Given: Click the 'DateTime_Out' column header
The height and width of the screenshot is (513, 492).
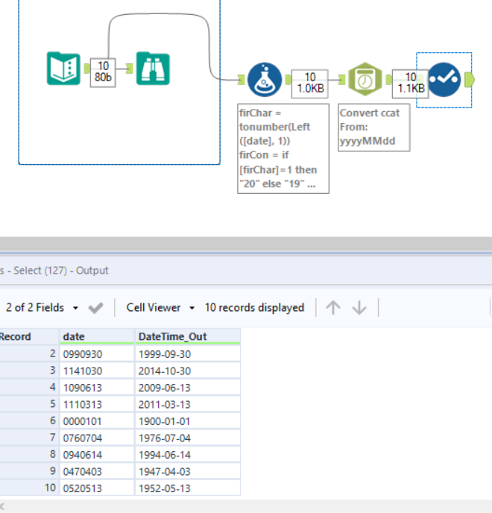Looking at the screenshot, I should (x=186, y=336).
